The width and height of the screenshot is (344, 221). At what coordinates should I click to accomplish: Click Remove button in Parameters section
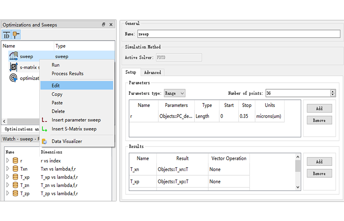click(319, 120)
